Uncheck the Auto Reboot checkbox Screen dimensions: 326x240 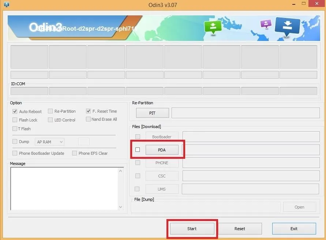(x=15, y=111)
